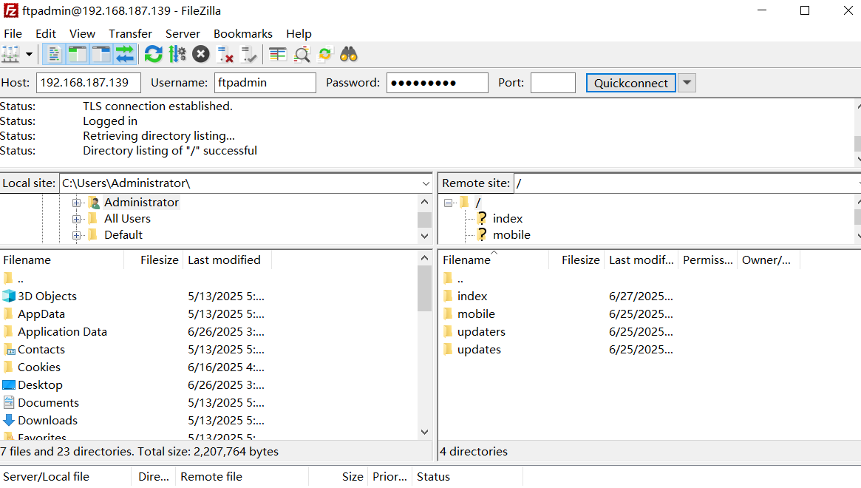The width and height of the screenshot is (861, 488).
Task: Focus the Password input field
Action: [x=437, y=83]
